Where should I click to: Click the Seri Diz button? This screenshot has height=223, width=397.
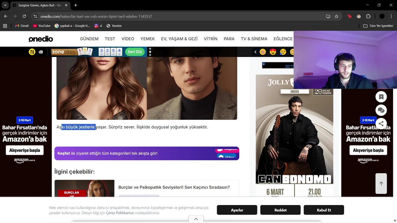pyautogui.click(x=135, y=52)
